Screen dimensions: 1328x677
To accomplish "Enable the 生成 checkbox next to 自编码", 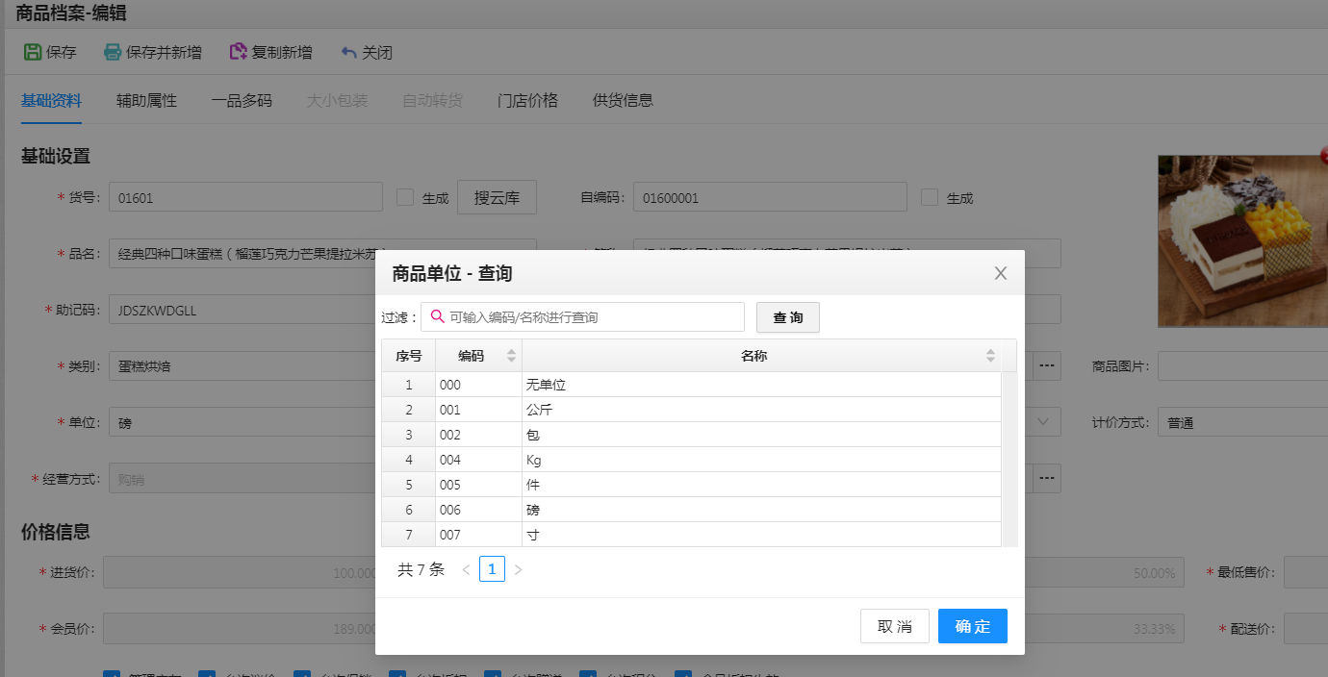I will (929, 196).
